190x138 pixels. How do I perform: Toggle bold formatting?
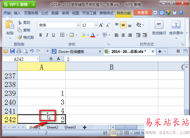tap(41, 35)
